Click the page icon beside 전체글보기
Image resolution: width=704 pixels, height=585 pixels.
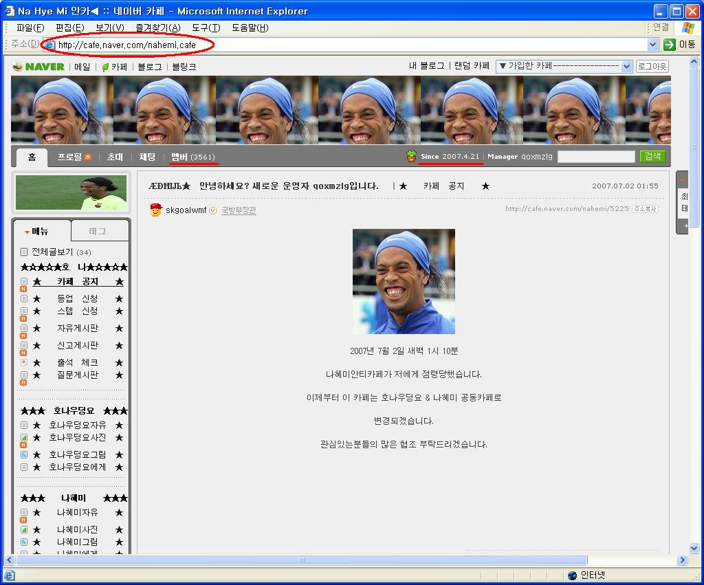click(x=24, y=252)
